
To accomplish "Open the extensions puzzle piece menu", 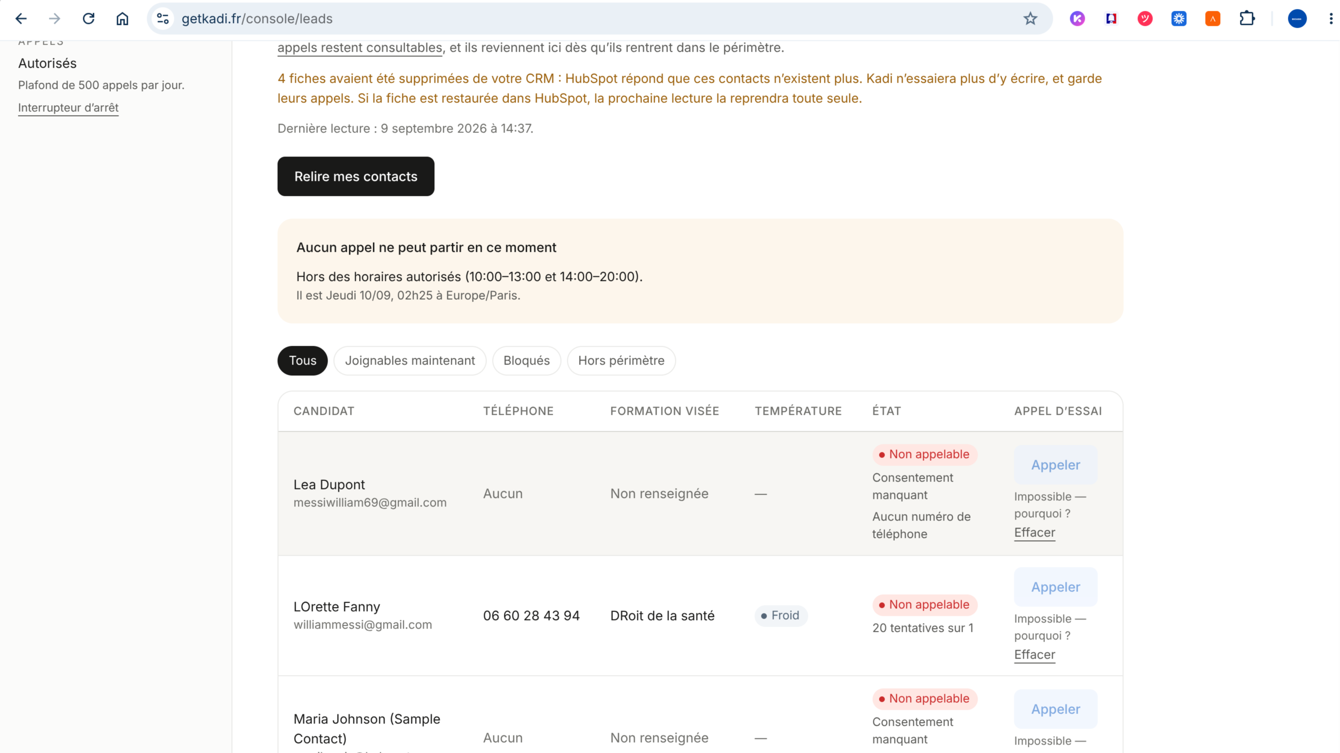I will pyautogui.click(x=1247, y=19).
